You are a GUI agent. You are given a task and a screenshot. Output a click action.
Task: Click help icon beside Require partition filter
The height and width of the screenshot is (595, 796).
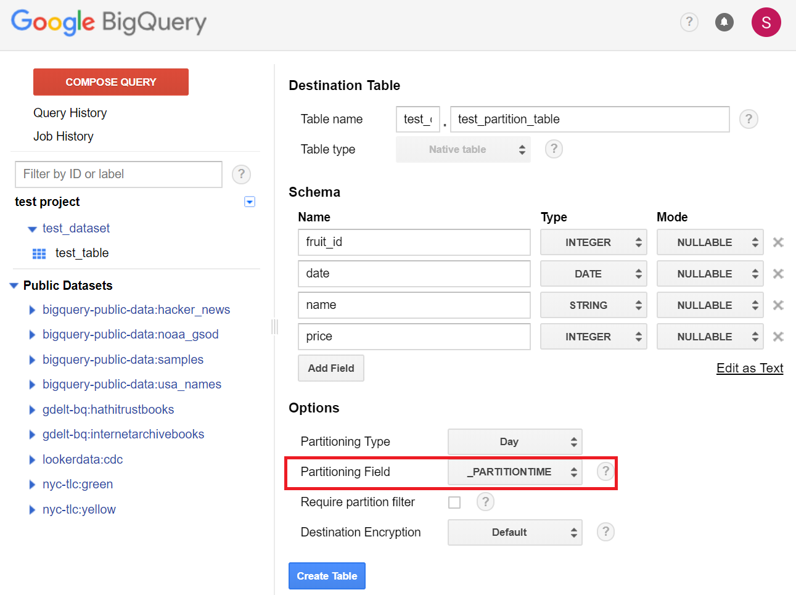tap(485, 502)
